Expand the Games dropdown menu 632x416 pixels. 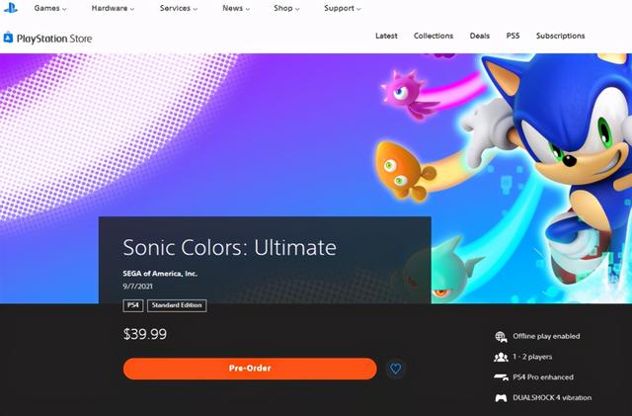point(50,8)
